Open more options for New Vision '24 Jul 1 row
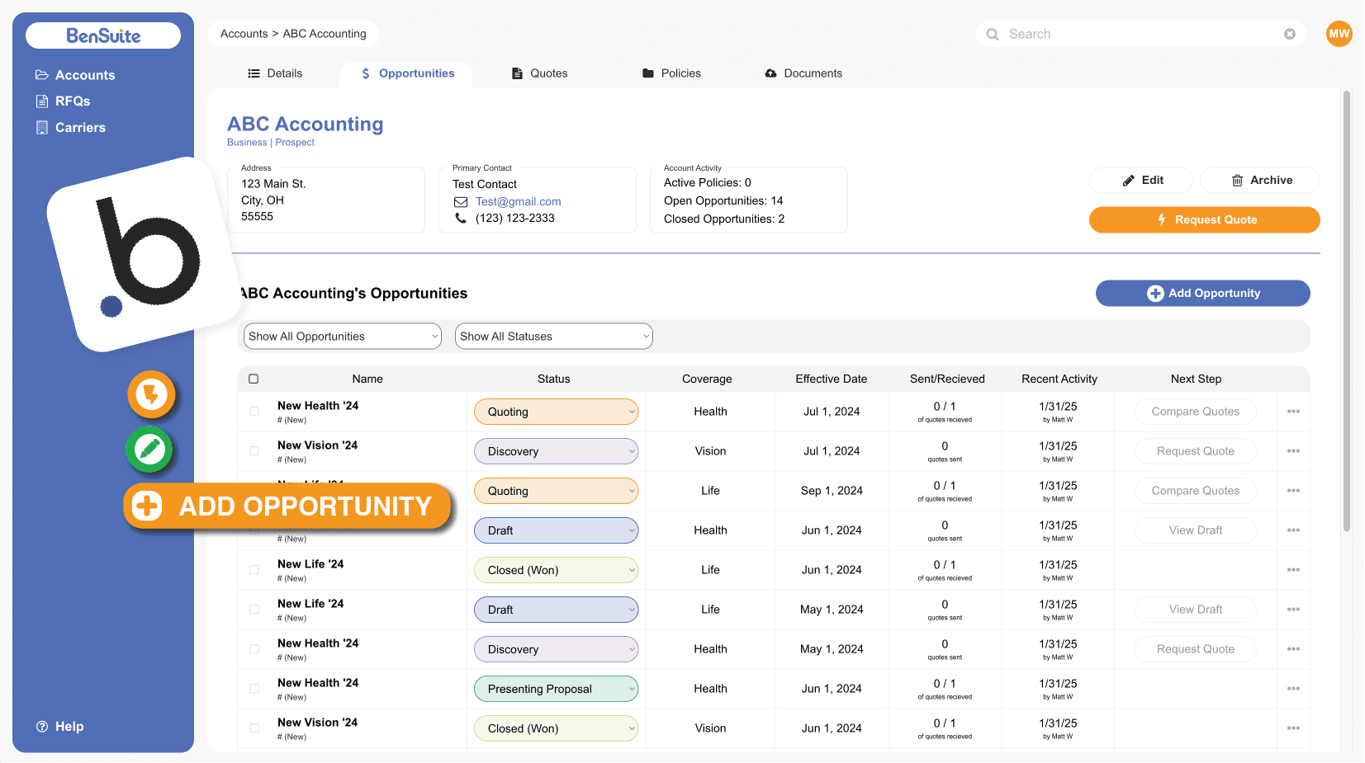Viewport: 1365px width, 763px height. coord(1293,451)
